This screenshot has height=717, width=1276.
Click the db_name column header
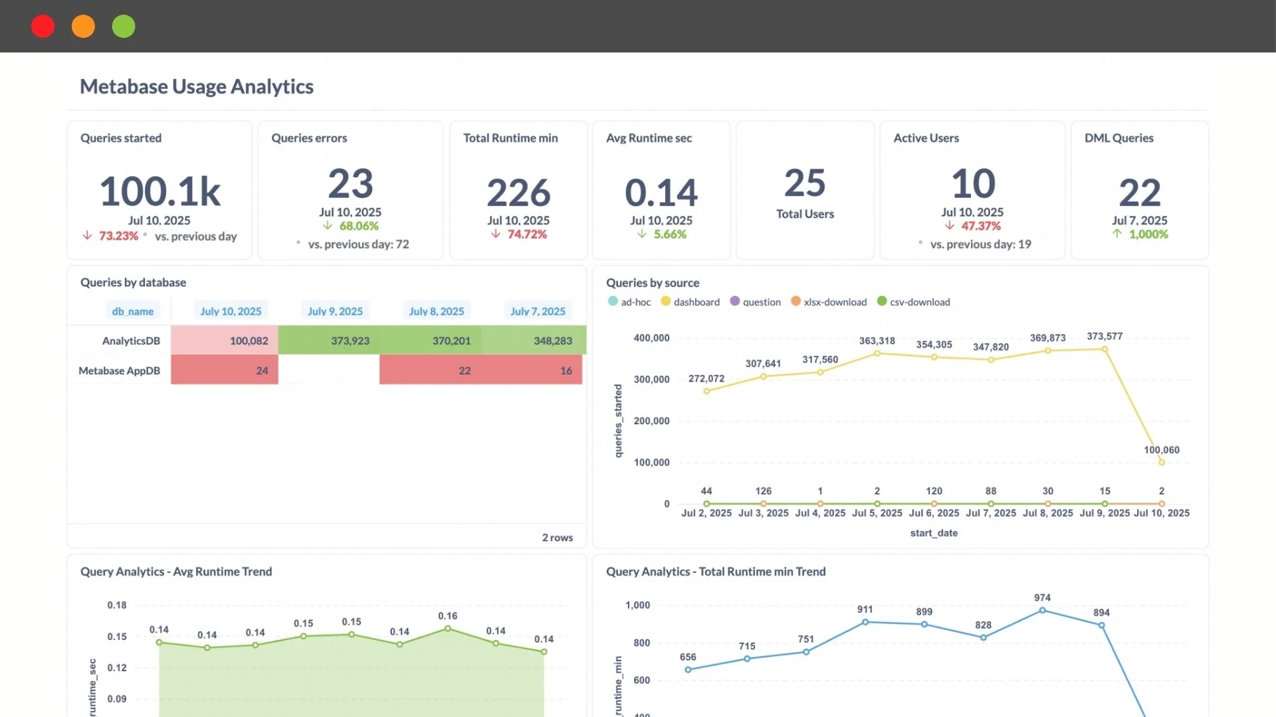(132, 311)
